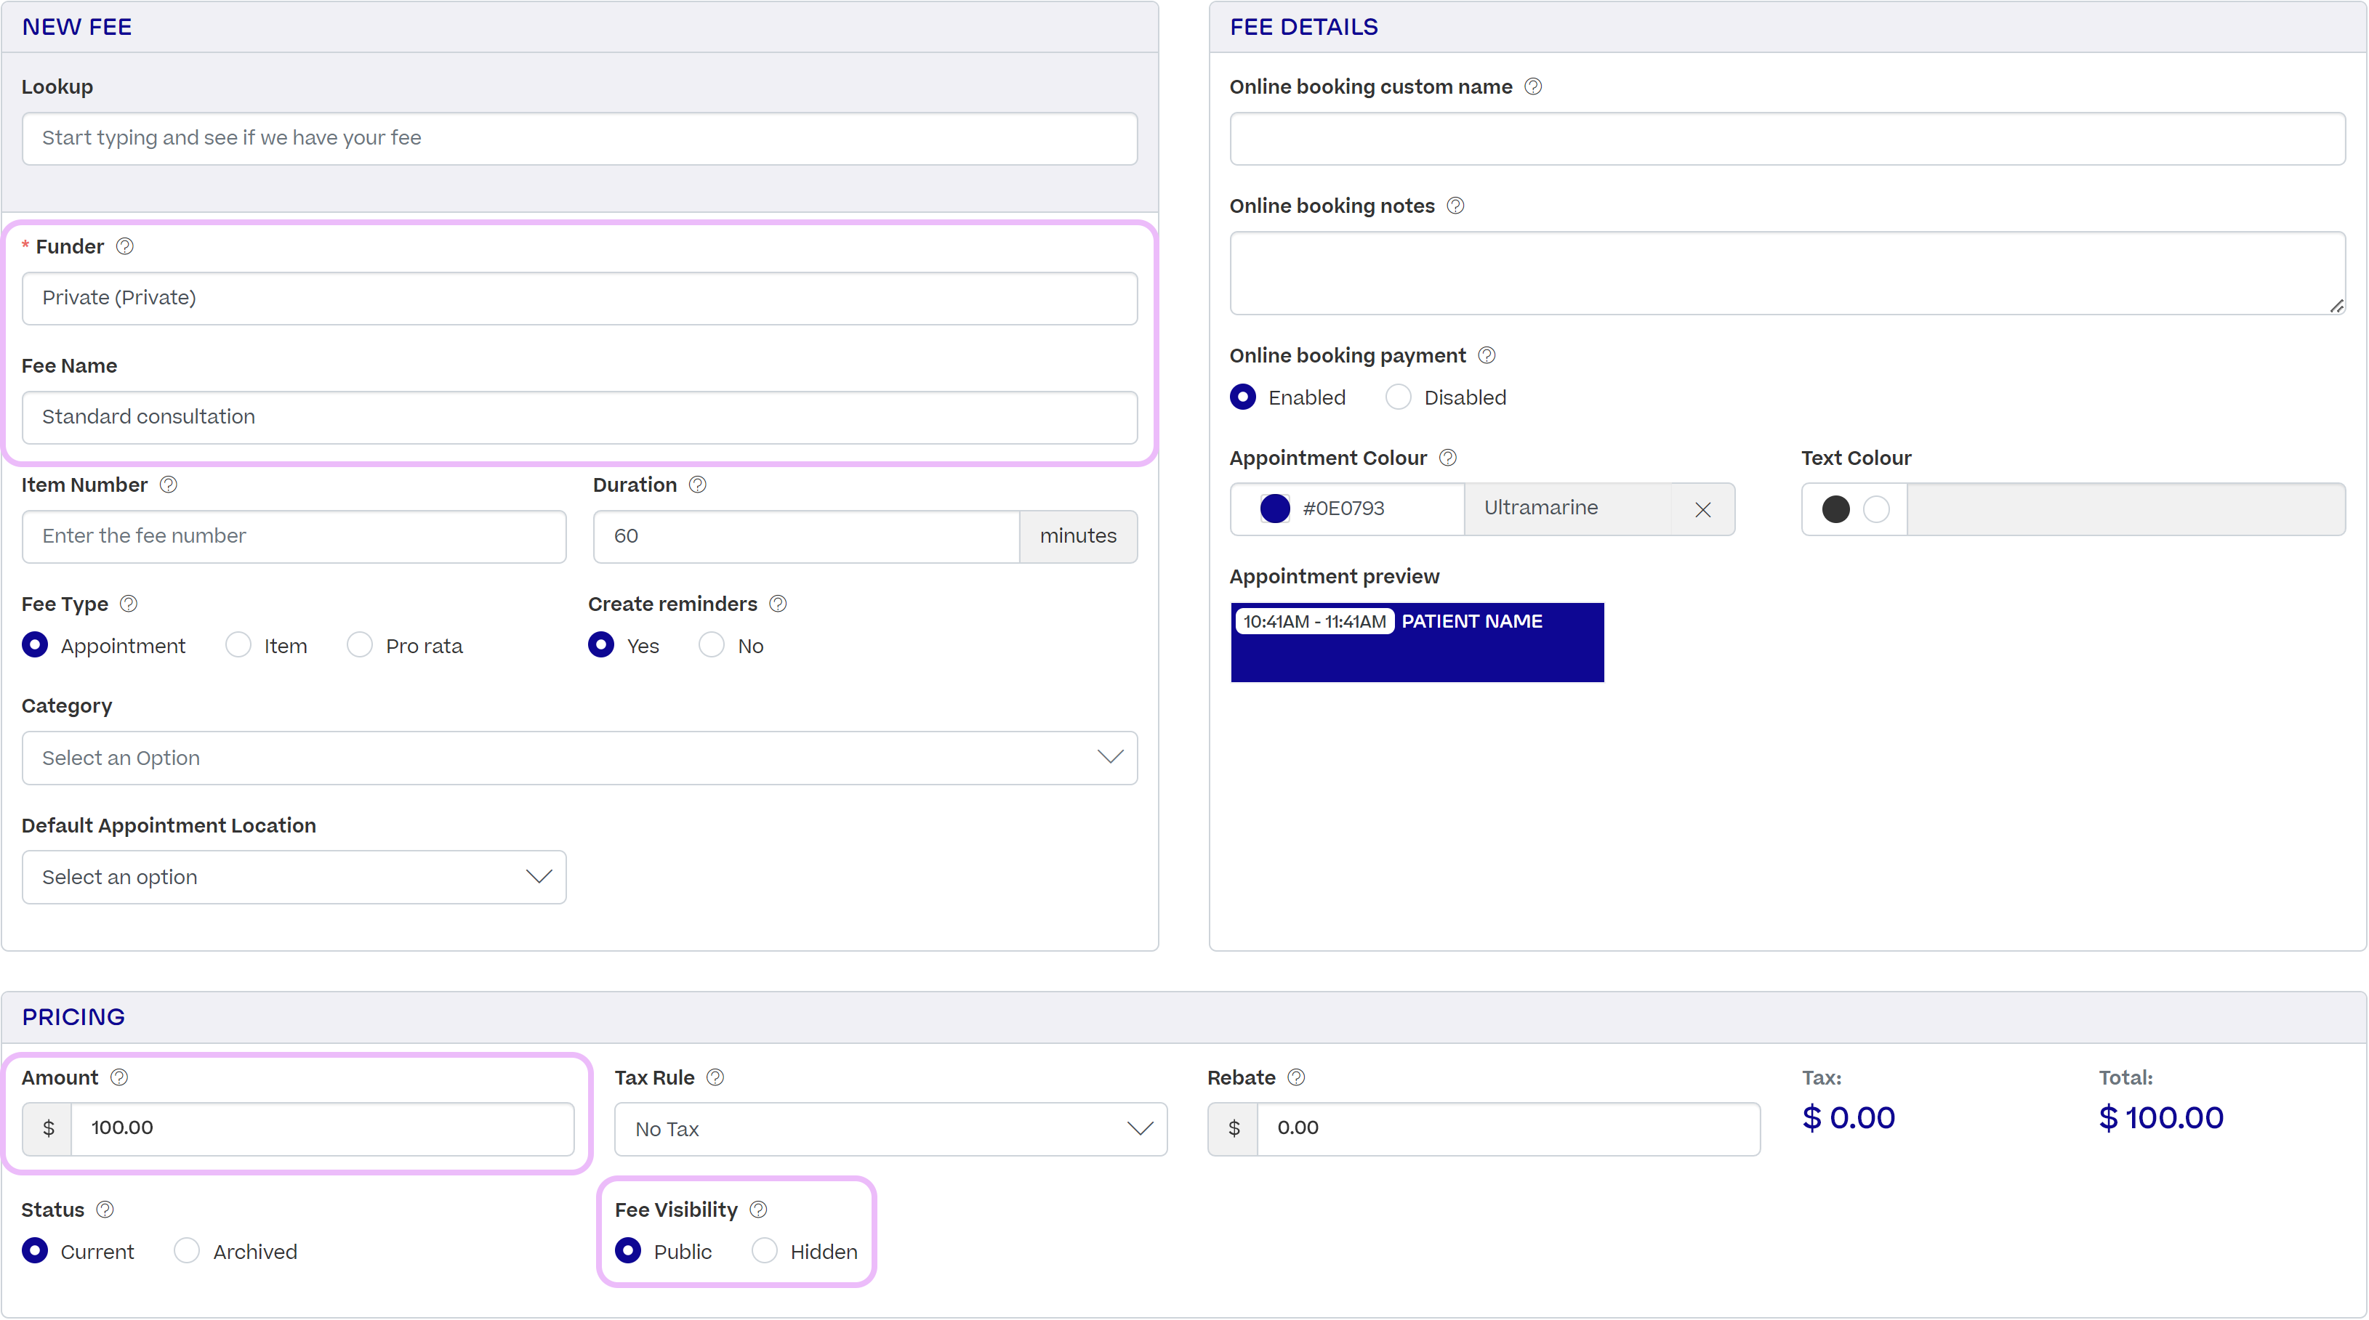Click the Online booking custom name help icon

[1533, 86]
